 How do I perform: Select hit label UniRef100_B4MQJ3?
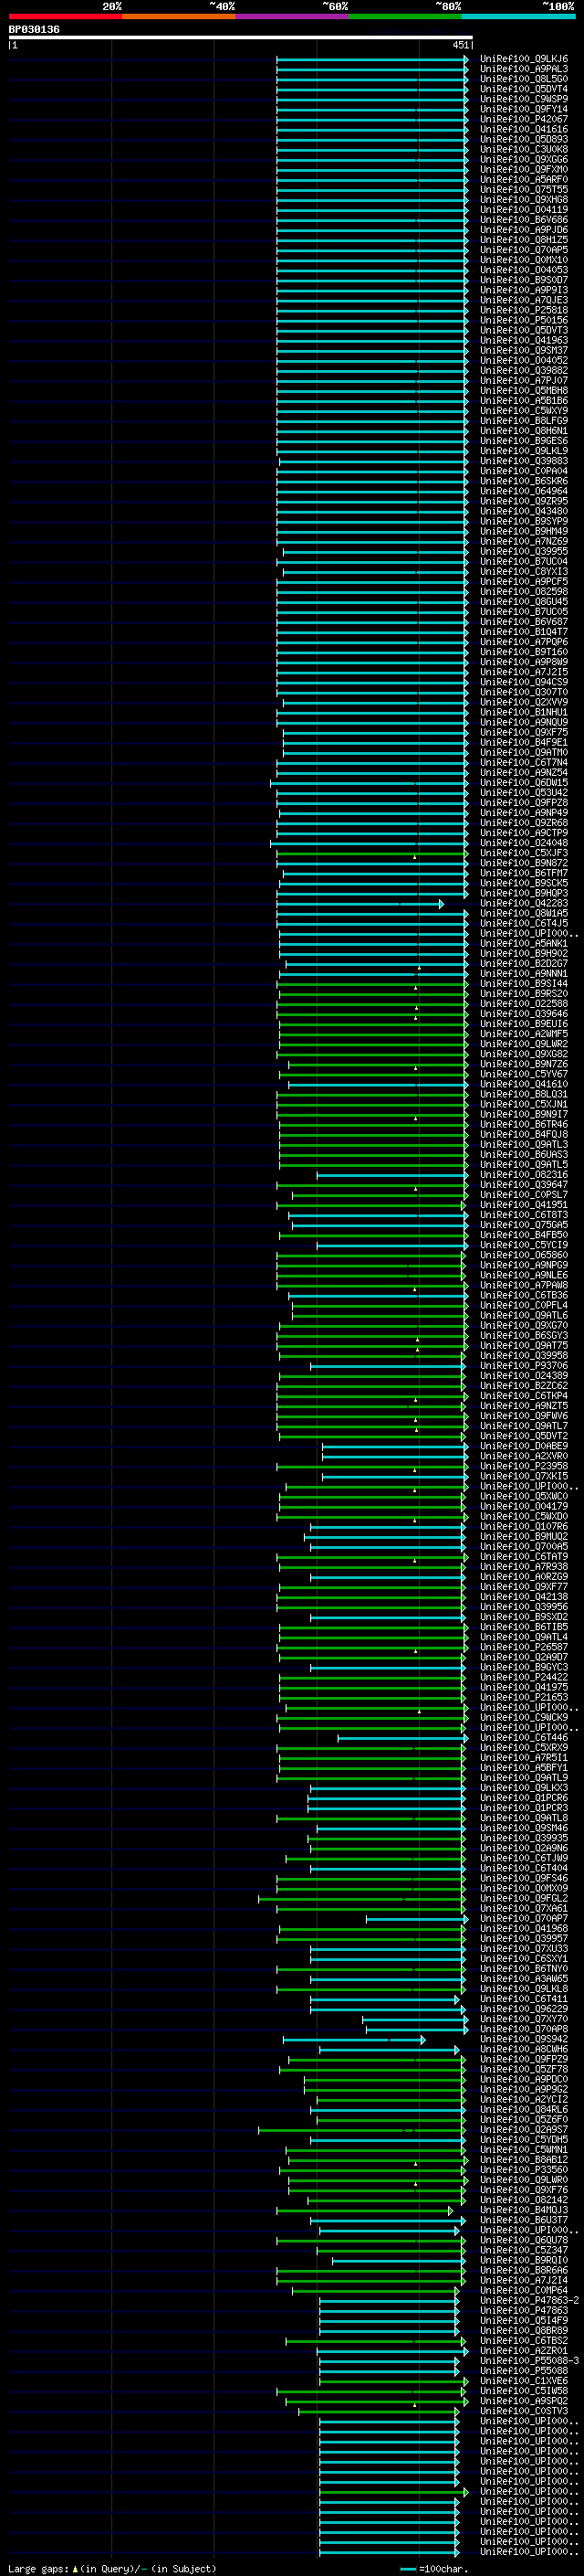pyautogui.click(x=524, y=2210)
